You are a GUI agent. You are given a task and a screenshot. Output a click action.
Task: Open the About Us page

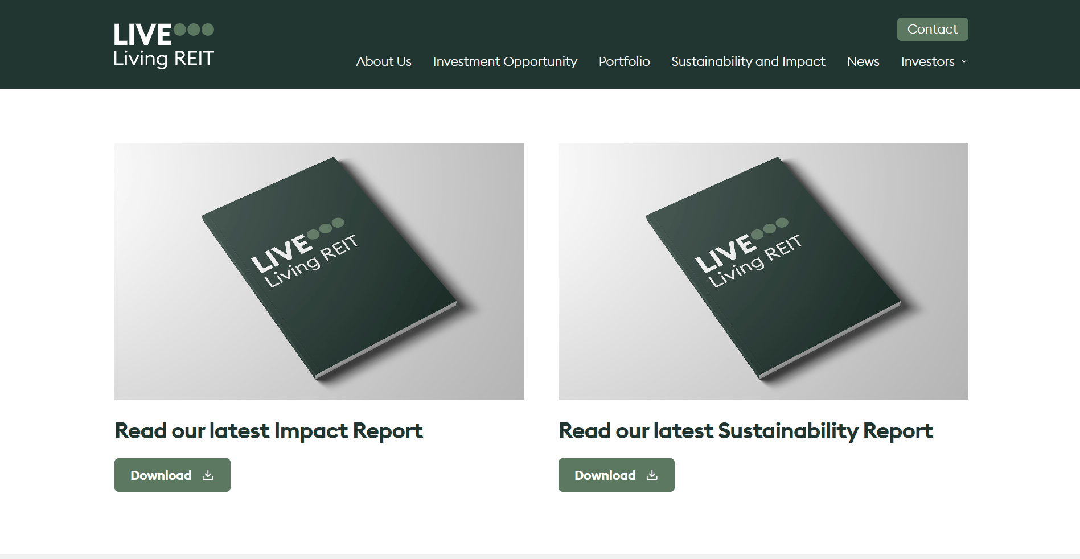[x=384, y=61]
